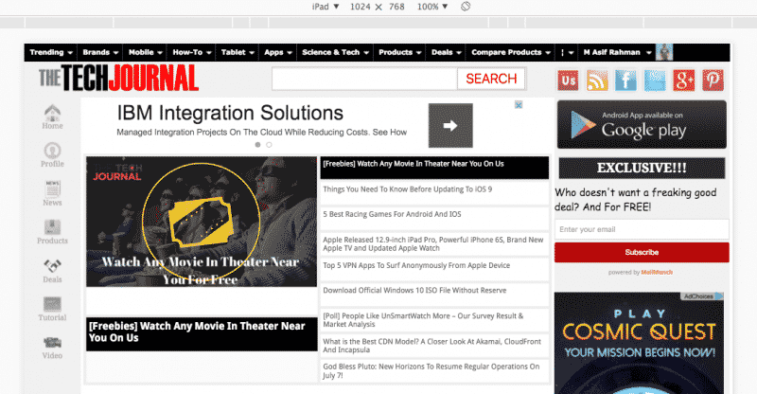Click the Google Plus icon
757x394 pixels.
(x=684, y=80)
